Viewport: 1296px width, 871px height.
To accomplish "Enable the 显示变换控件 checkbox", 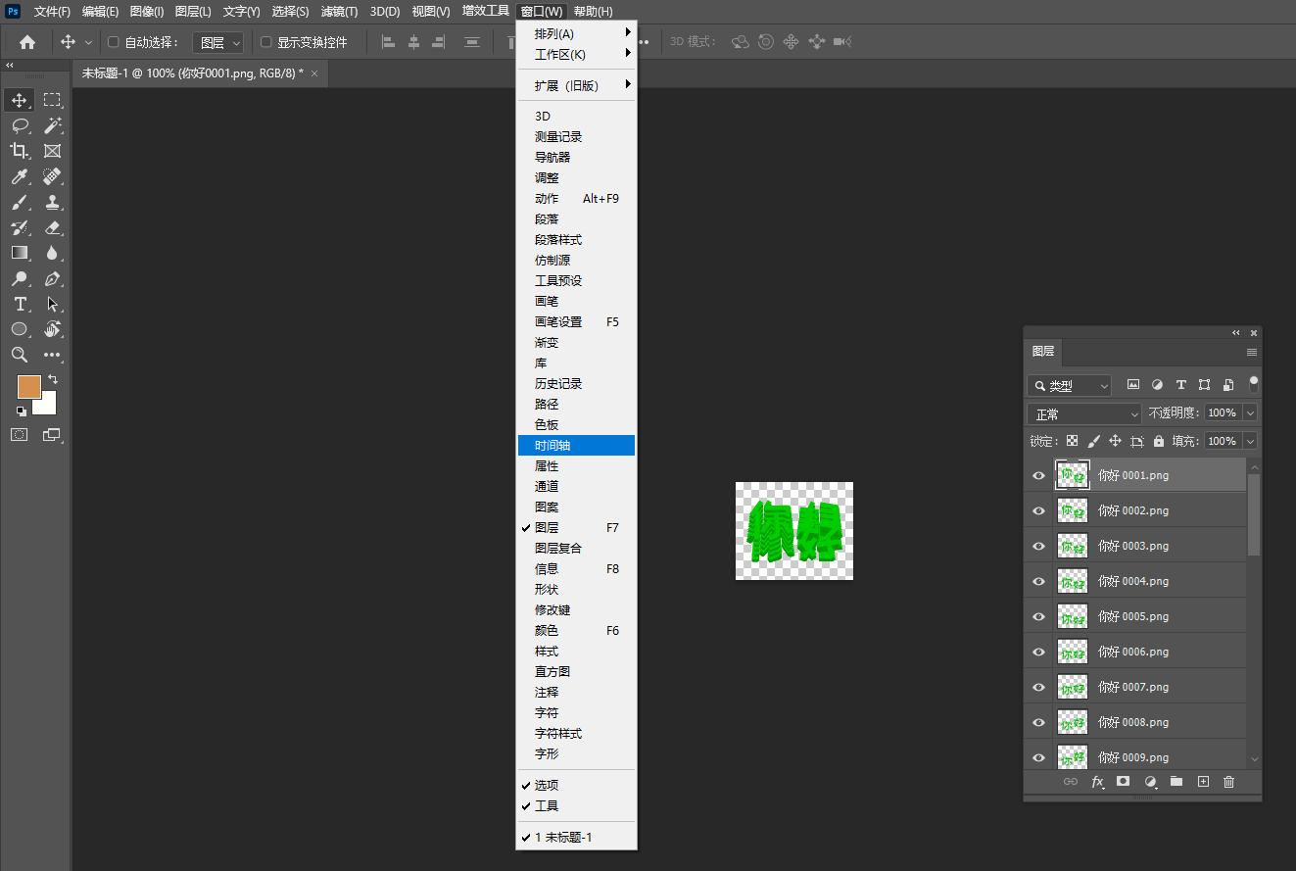I will coord(265,41).
